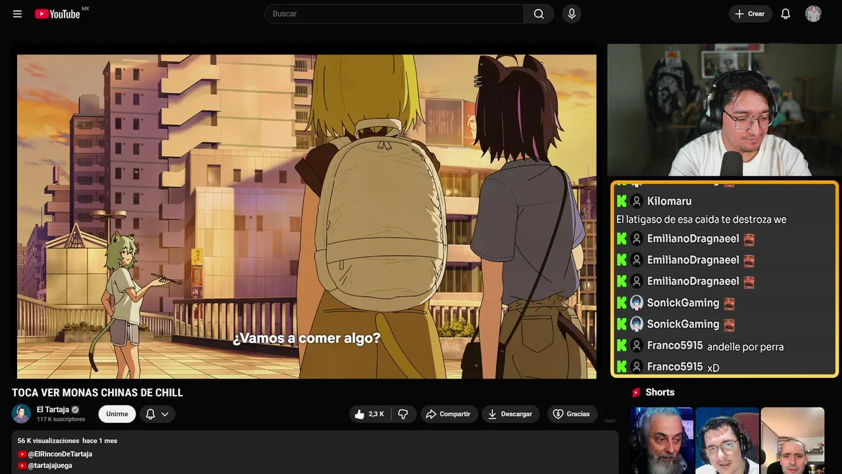Expand the channel notification bell dropdown

pos(157,414)
